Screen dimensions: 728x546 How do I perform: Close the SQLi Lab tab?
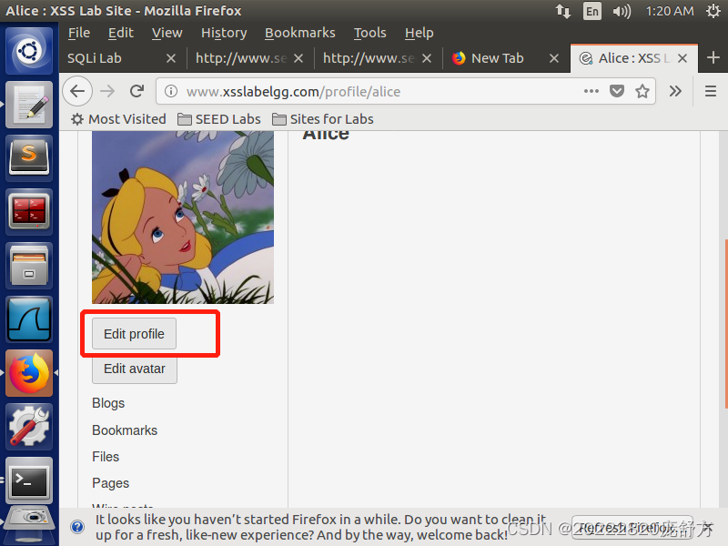[x=171, y=58]
